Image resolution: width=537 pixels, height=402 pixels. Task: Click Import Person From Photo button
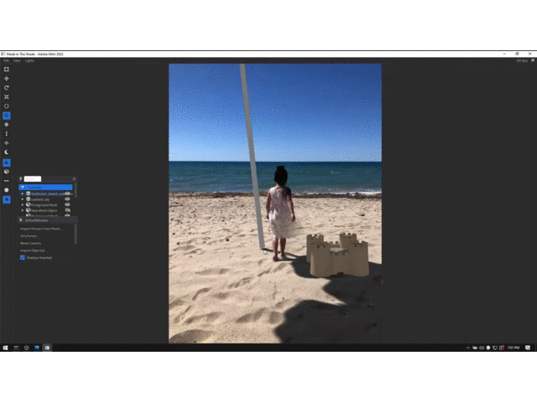click(41, 229)
